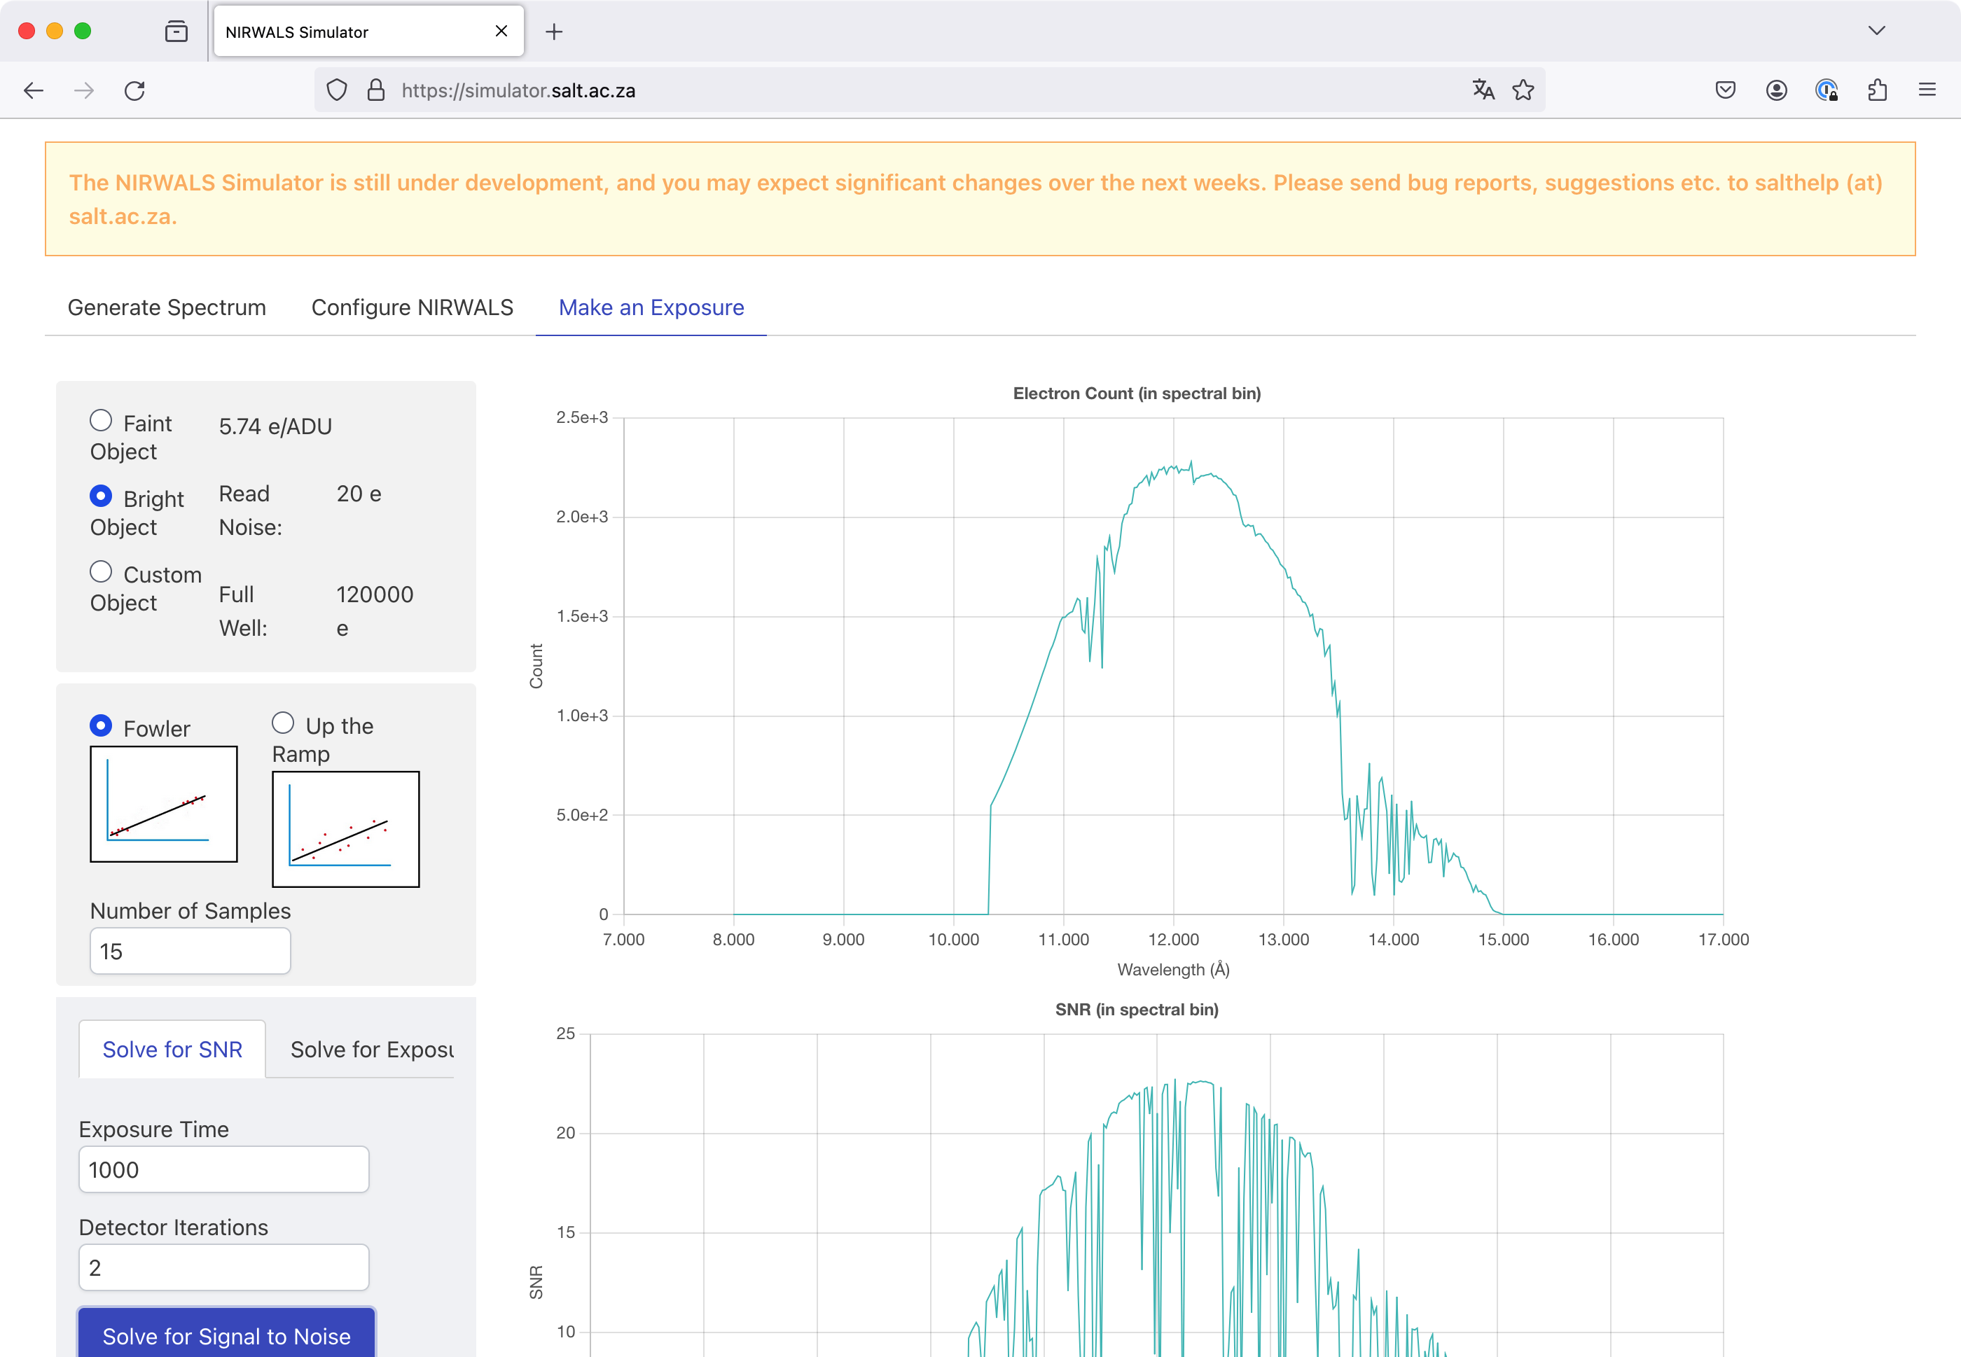
Task: Select the Solve for SNR tab
Action: [172, 1050]
